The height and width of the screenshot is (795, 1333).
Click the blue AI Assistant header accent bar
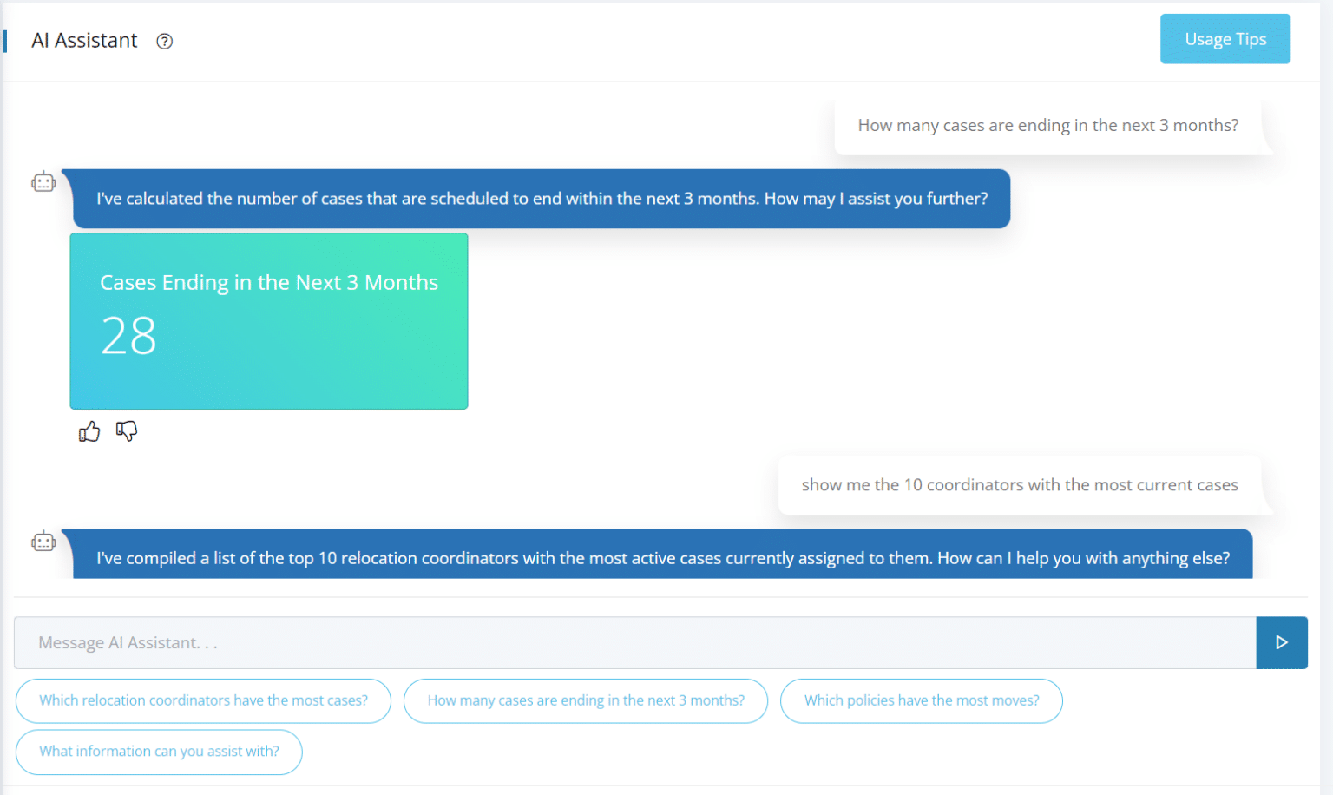click(7, 41)
